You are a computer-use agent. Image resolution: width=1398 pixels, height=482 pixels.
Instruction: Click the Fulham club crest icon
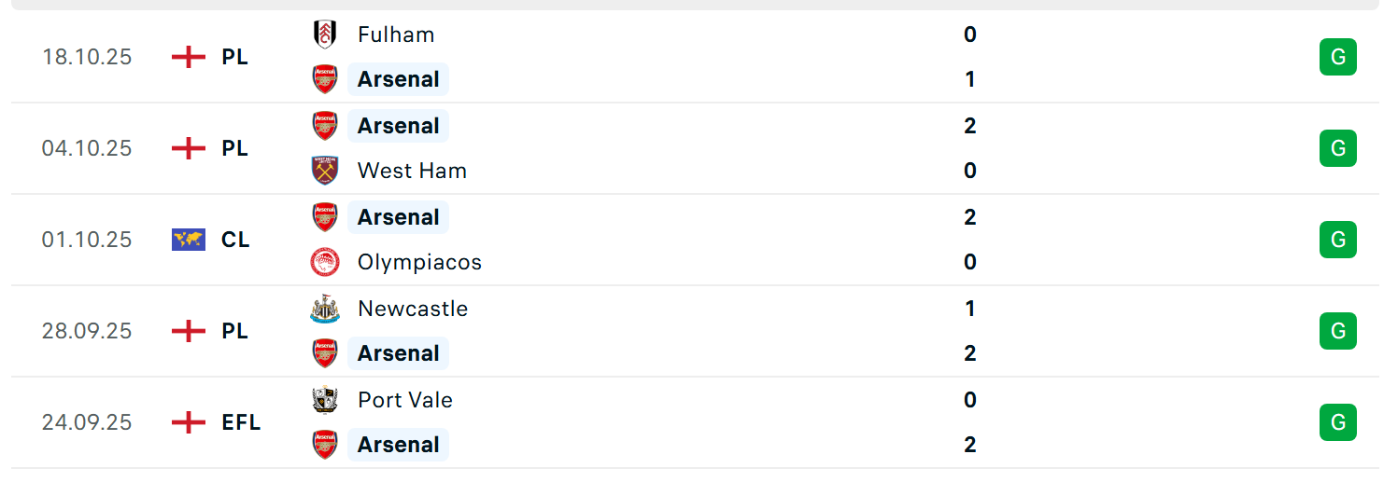coord(324,34)
